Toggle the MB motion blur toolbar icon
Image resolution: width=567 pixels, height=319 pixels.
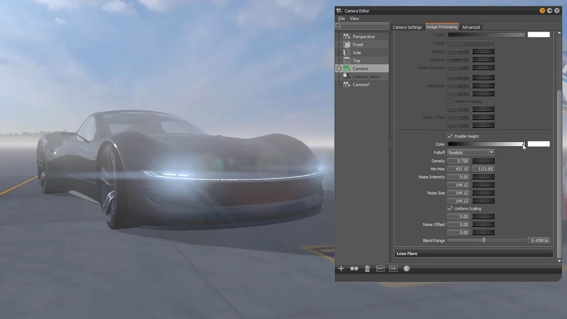click(393, 268)
